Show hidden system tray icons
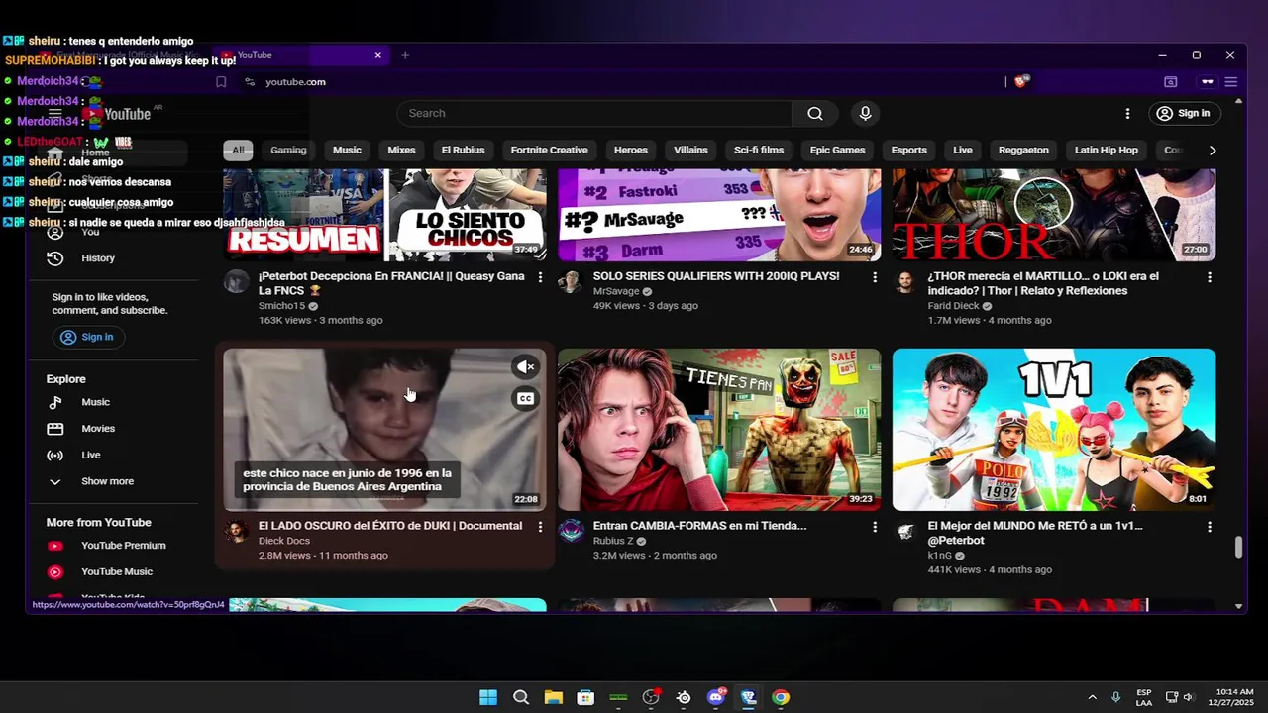1268x713 pixels. tap(1093, 697)
